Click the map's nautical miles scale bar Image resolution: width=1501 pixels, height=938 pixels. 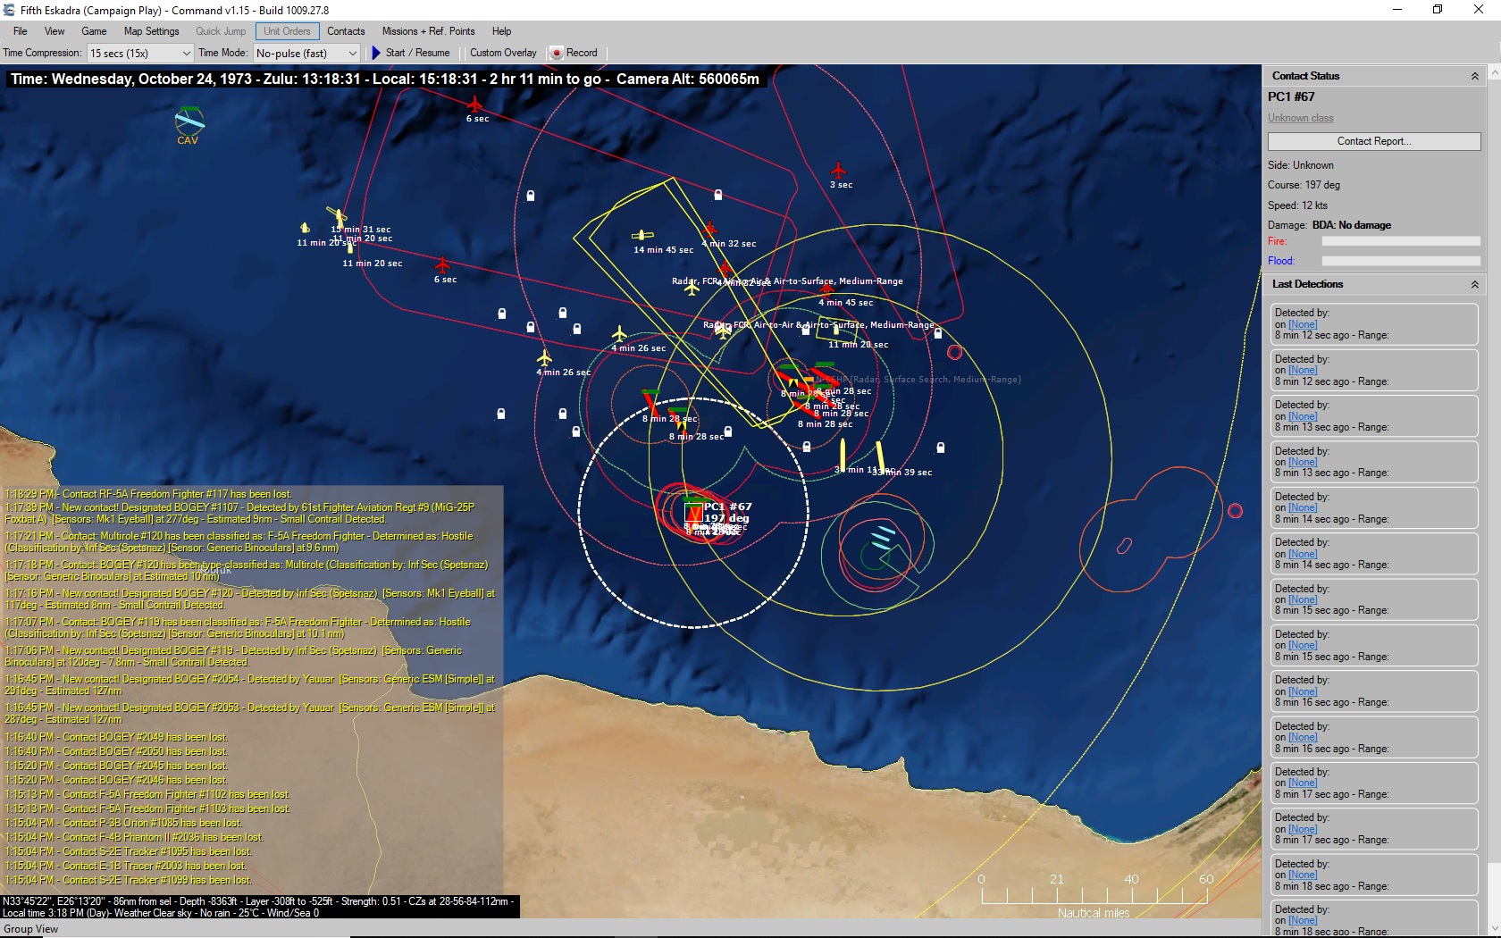(x=1094, y=894)
